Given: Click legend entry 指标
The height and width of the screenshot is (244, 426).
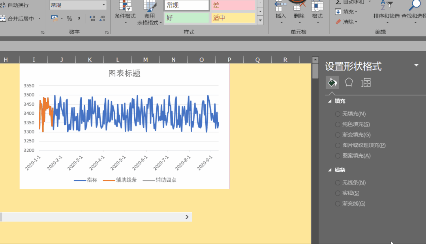Looking at the screenshot, I should click(x=86, y=180).
